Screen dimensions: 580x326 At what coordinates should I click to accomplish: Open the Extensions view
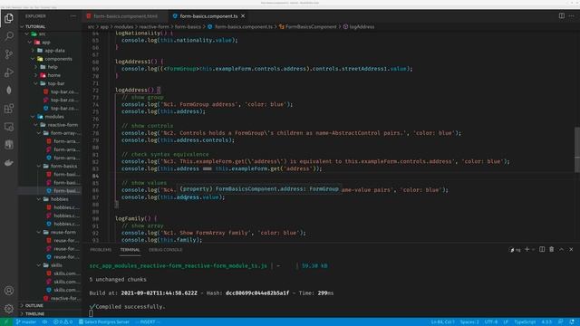[x=9, y=109]
